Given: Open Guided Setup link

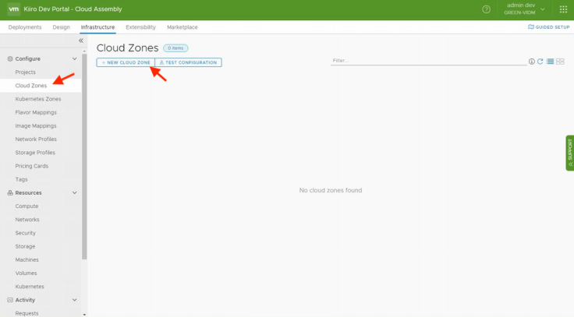Looking at the screenshot, I should click(549, 27).
